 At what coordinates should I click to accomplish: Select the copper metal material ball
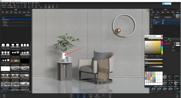pos(176,83)
